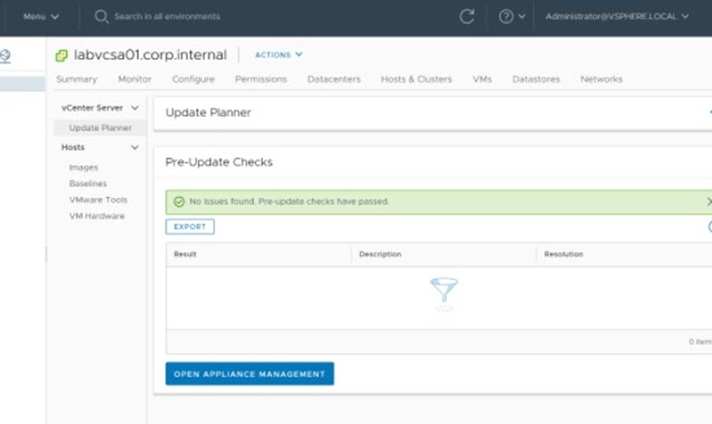Click OPEN APPLIANCE MANAGEMENT button
This screenshot has width=712, height=424.
(x=250, y=374)
